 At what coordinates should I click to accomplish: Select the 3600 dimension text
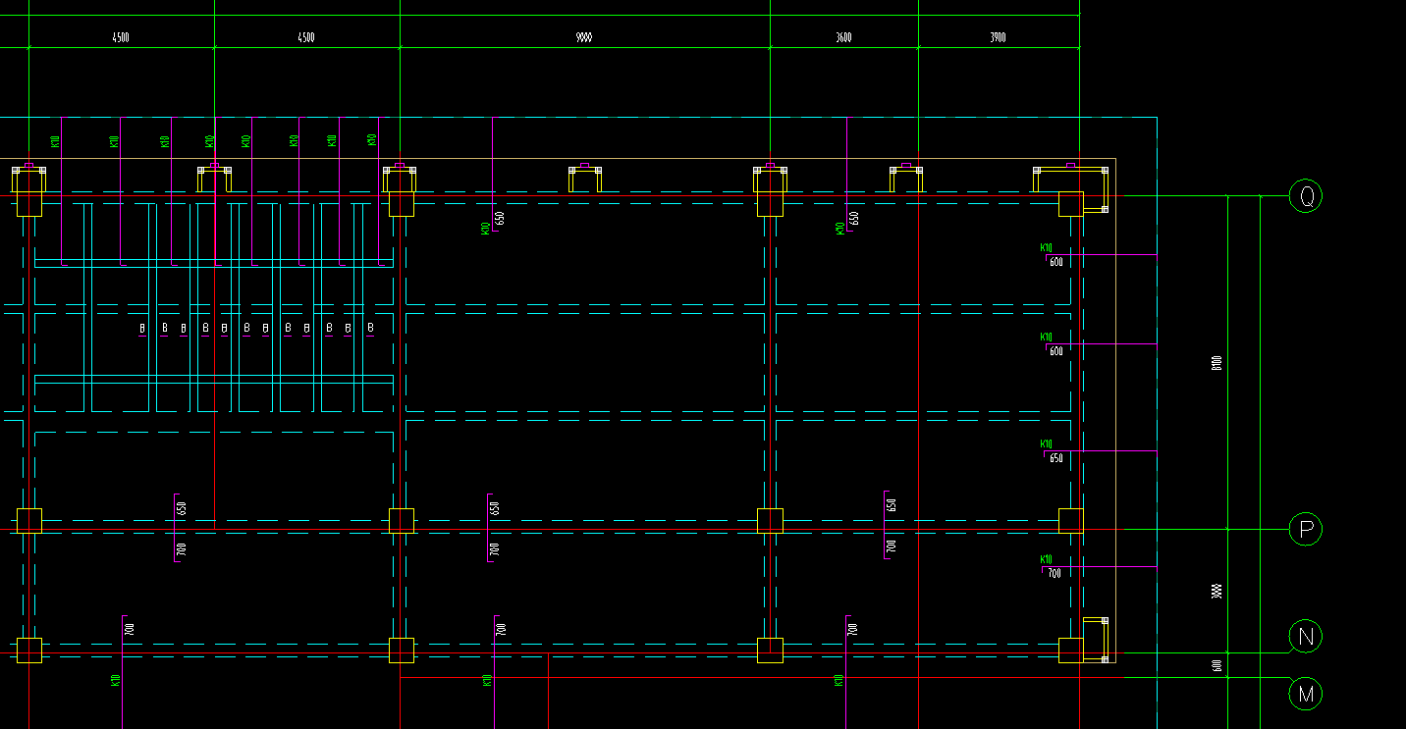843,37
